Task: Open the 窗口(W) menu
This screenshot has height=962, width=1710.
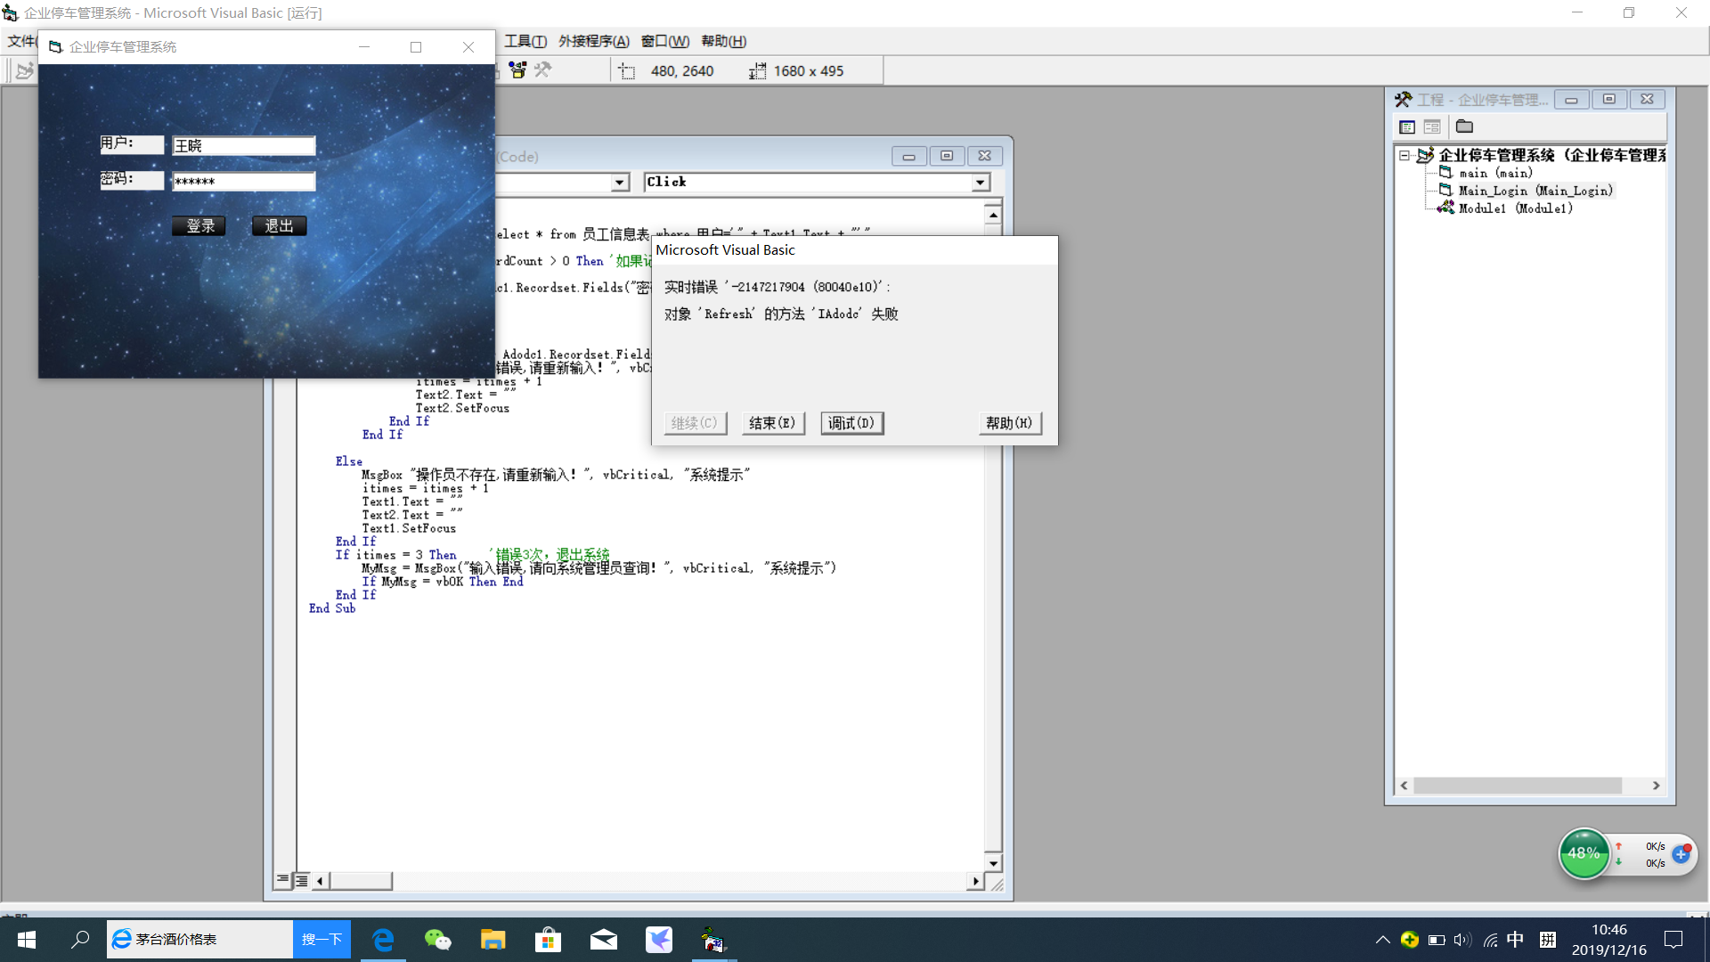Action: 665,41
